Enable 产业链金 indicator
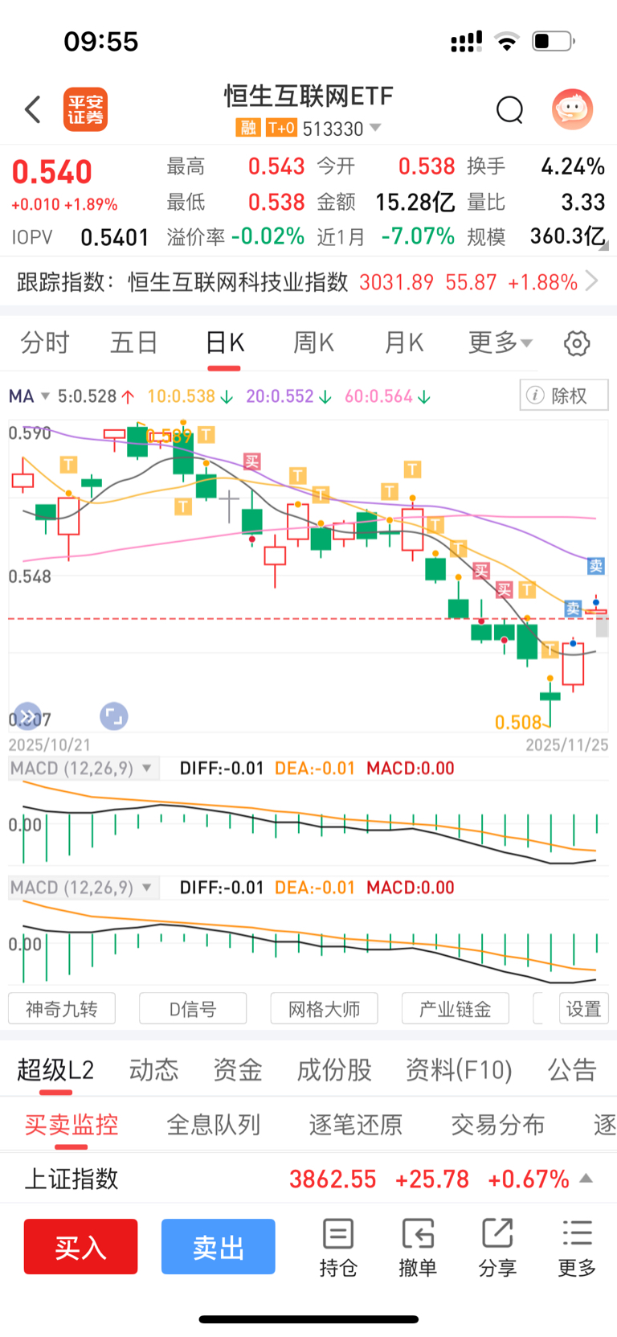The height and width of the screenshot is (1337, 617). (455, 1008)
